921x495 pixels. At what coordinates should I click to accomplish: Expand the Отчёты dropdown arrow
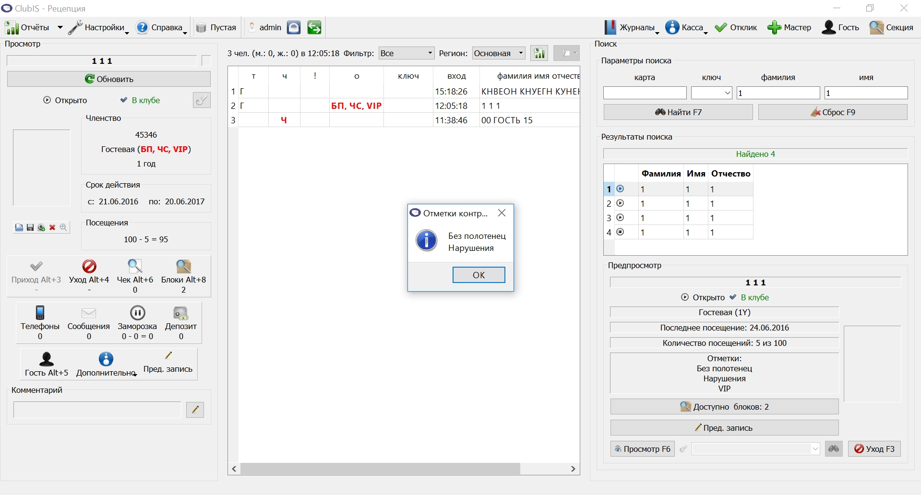pyautogui.click(x=60, y=27)
